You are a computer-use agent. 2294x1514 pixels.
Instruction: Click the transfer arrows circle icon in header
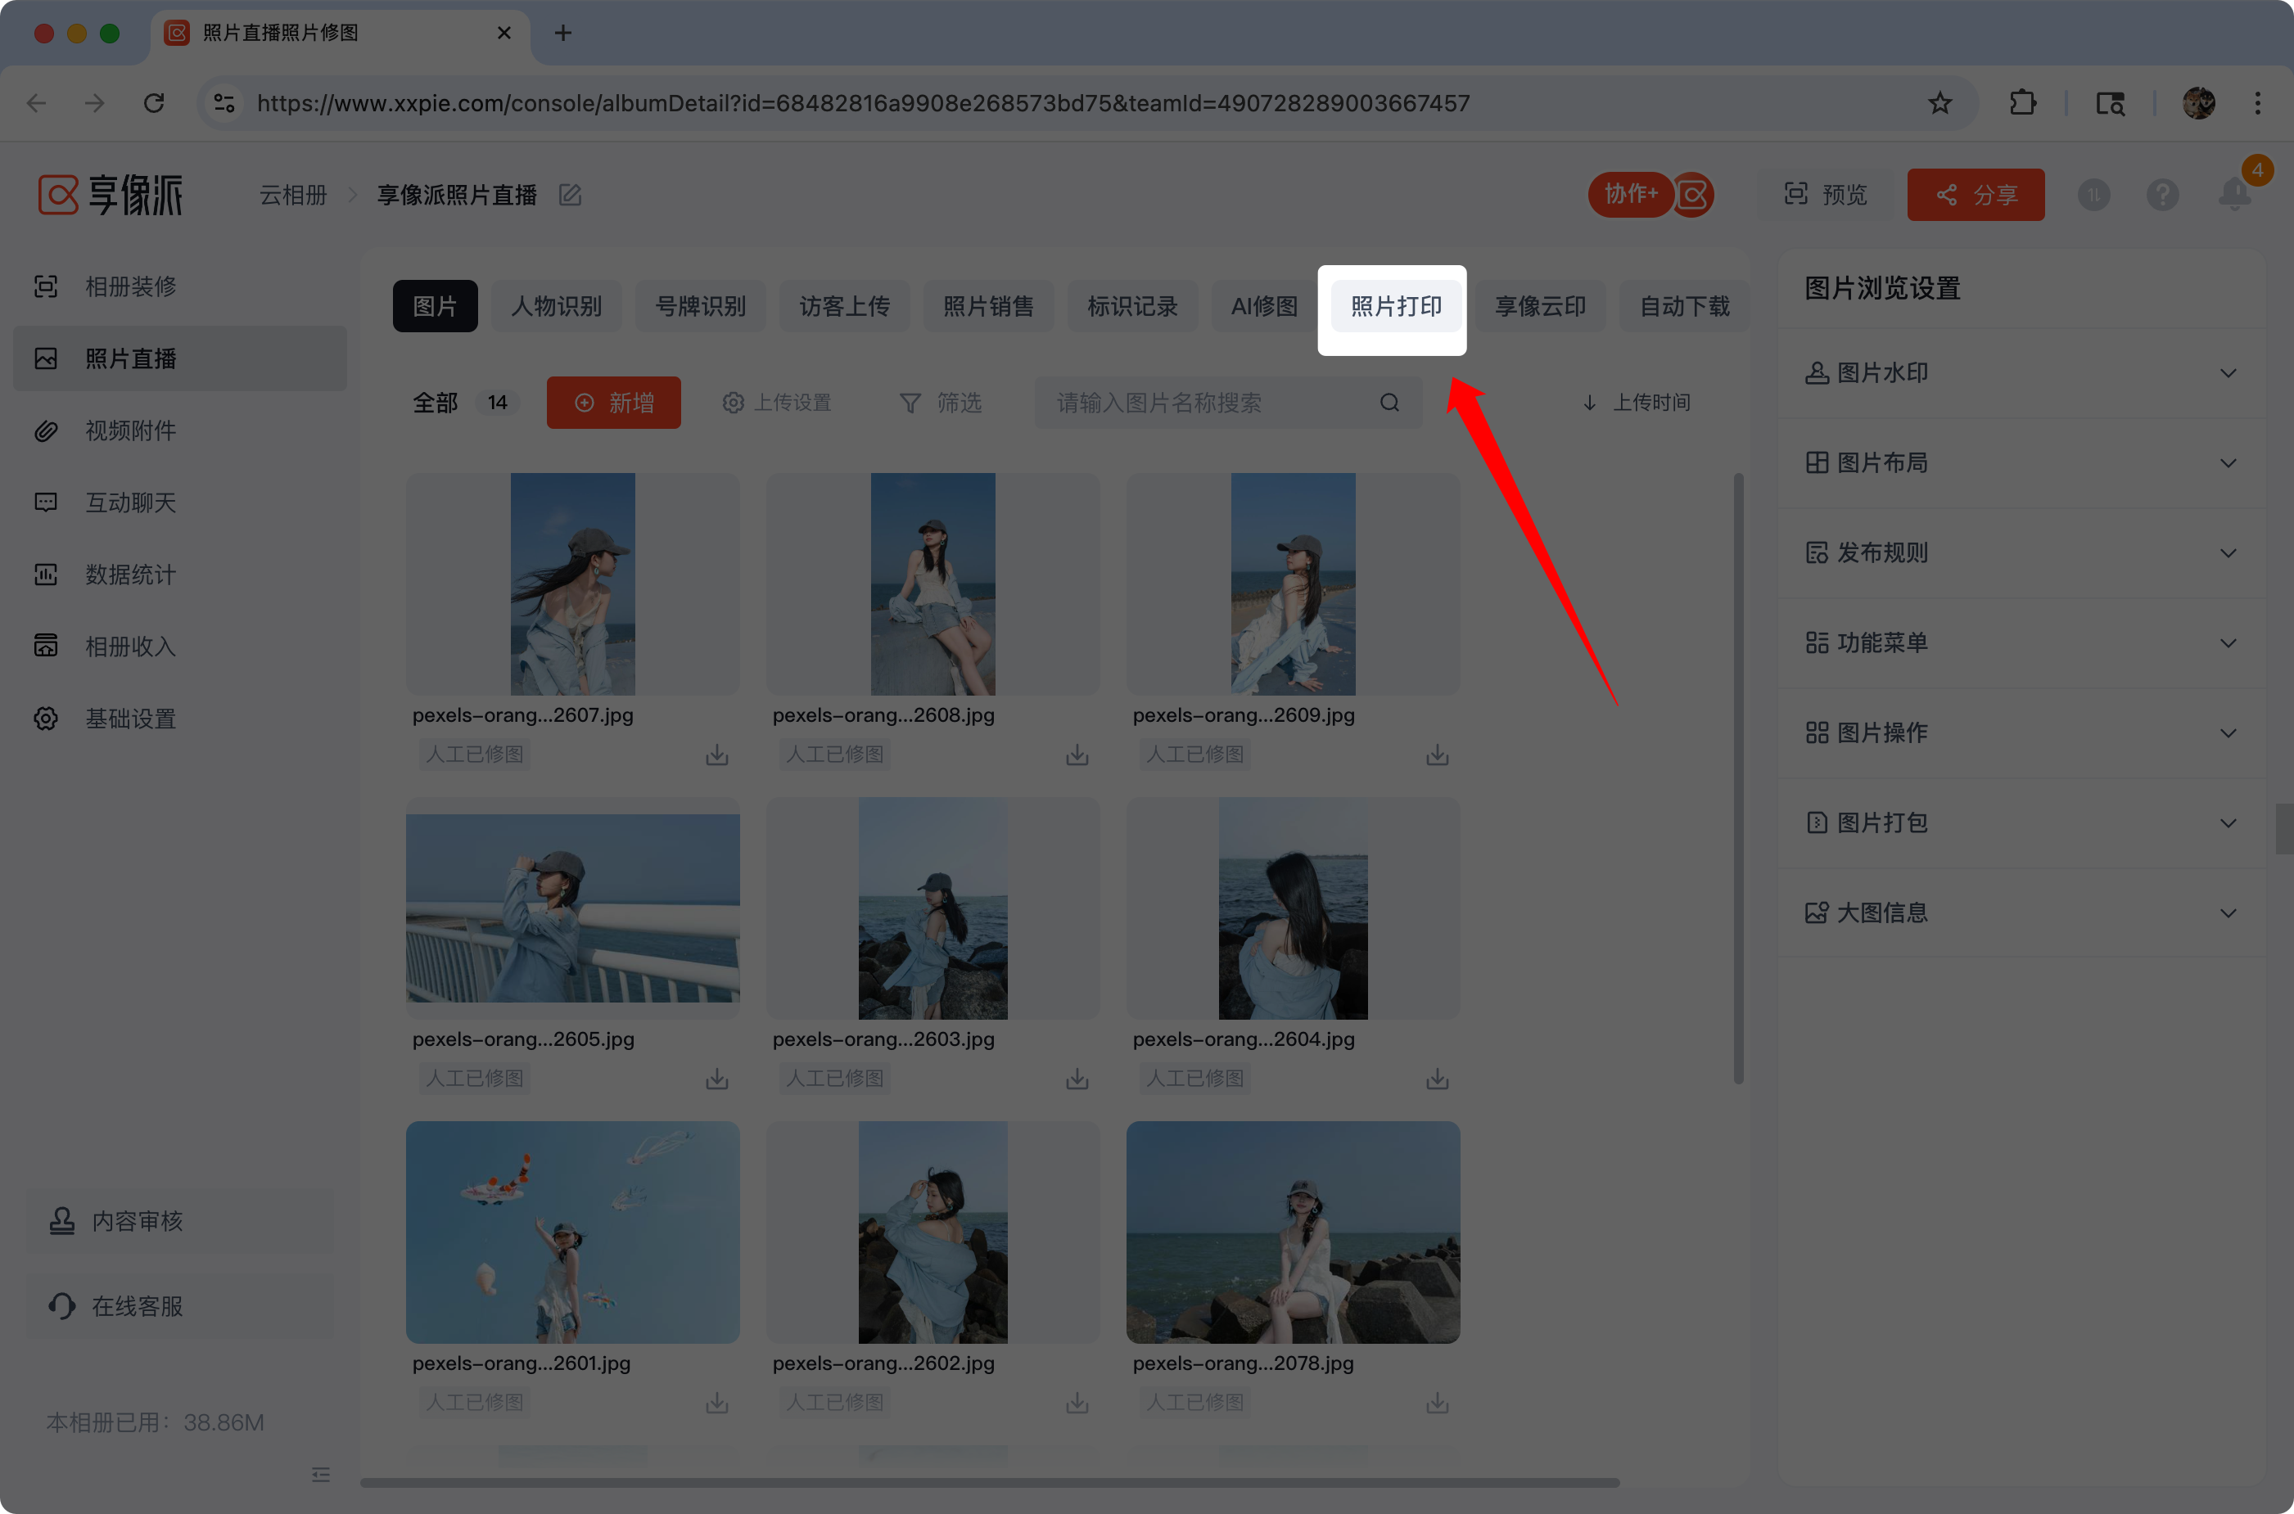coord(2093,195)
